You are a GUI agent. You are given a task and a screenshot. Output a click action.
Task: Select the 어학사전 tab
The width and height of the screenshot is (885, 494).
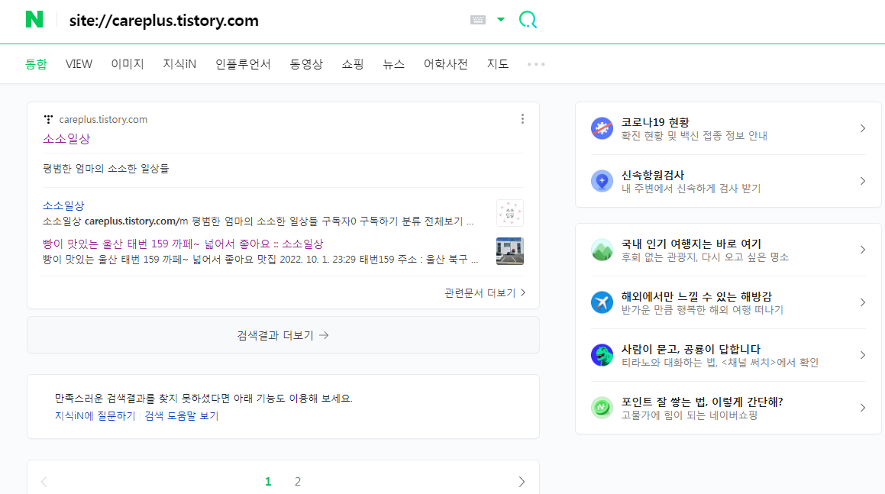[446, 64]
